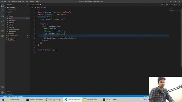Click the Quokka status bar item
This screenshot has height=102, width=182.
click(x=20, y=96)
